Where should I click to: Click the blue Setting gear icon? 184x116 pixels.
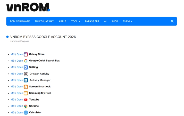tap(26, 67)
